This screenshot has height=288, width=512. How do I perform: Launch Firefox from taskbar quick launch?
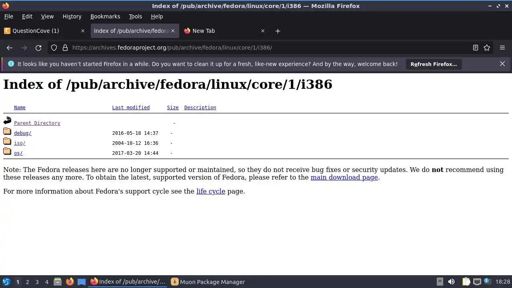point(70,282)
